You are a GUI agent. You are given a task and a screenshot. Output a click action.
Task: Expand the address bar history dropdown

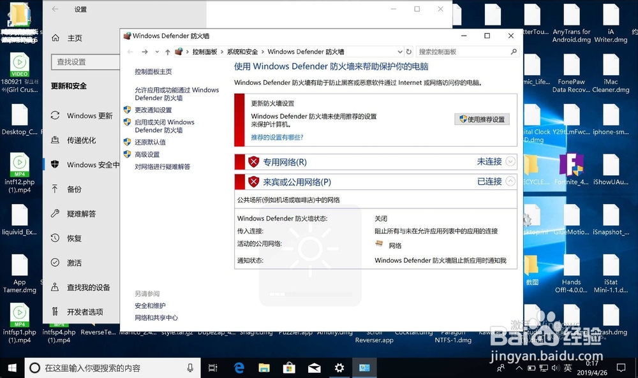click(x=399, y=52)
